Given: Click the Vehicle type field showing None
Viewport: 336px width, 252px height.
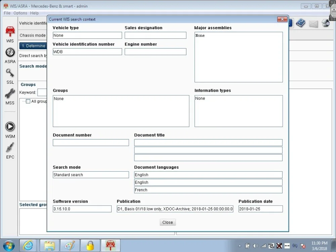Looking at the screenshot, I should (x=87, y=35).
